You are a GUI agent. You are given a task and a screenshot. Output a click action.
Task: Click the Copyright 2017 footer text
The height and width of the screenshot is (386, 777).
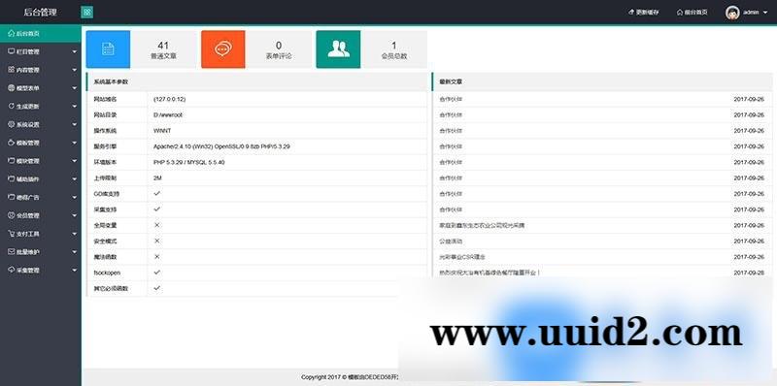pos(350,377)
